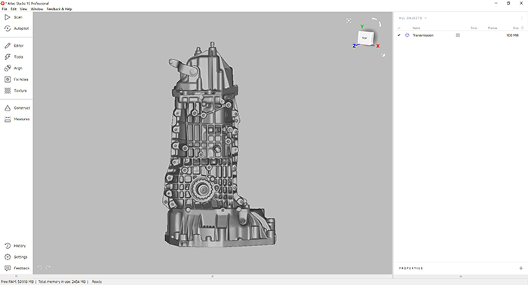Launch Autopilot mode
Viewport: 528px width, 285px height.
tap(17, 29)
